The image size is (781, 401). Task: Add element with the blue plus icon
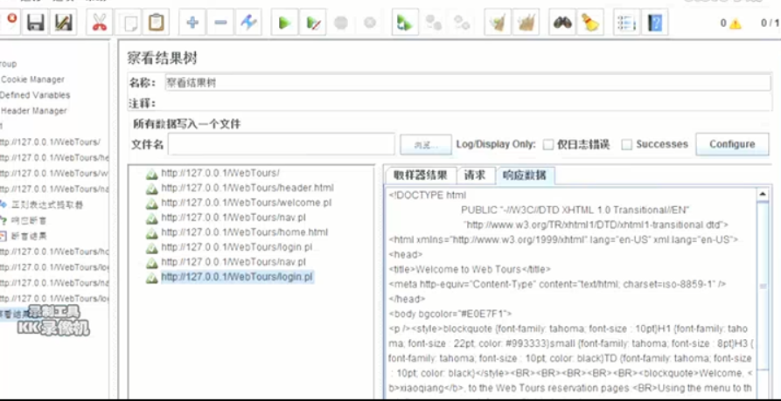tap(192, 23)
